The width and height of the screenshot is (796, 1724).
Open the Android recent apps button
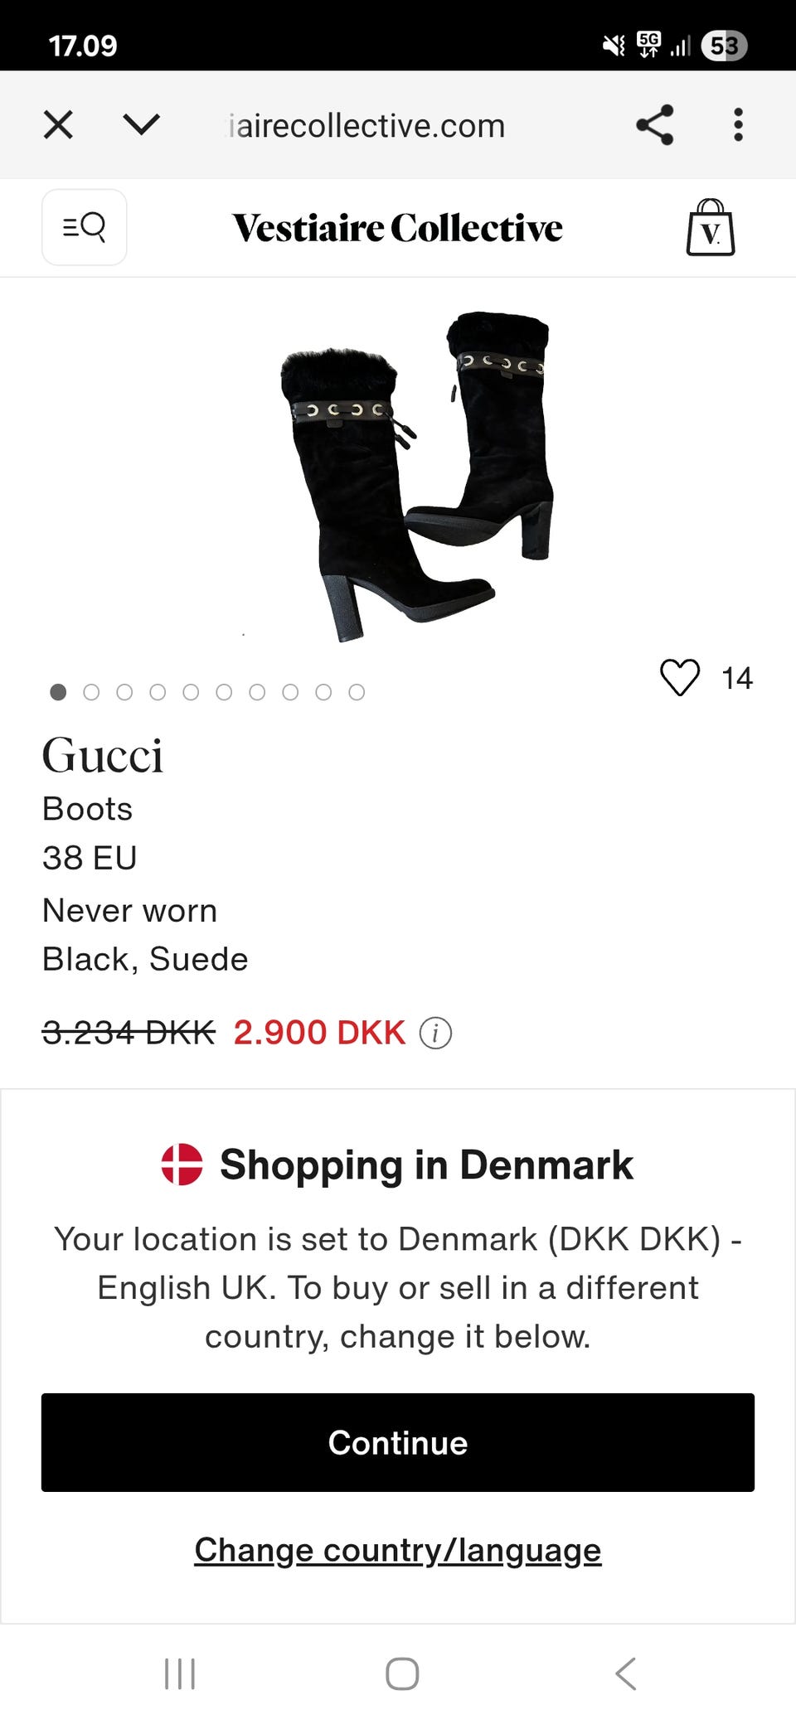180,1673
